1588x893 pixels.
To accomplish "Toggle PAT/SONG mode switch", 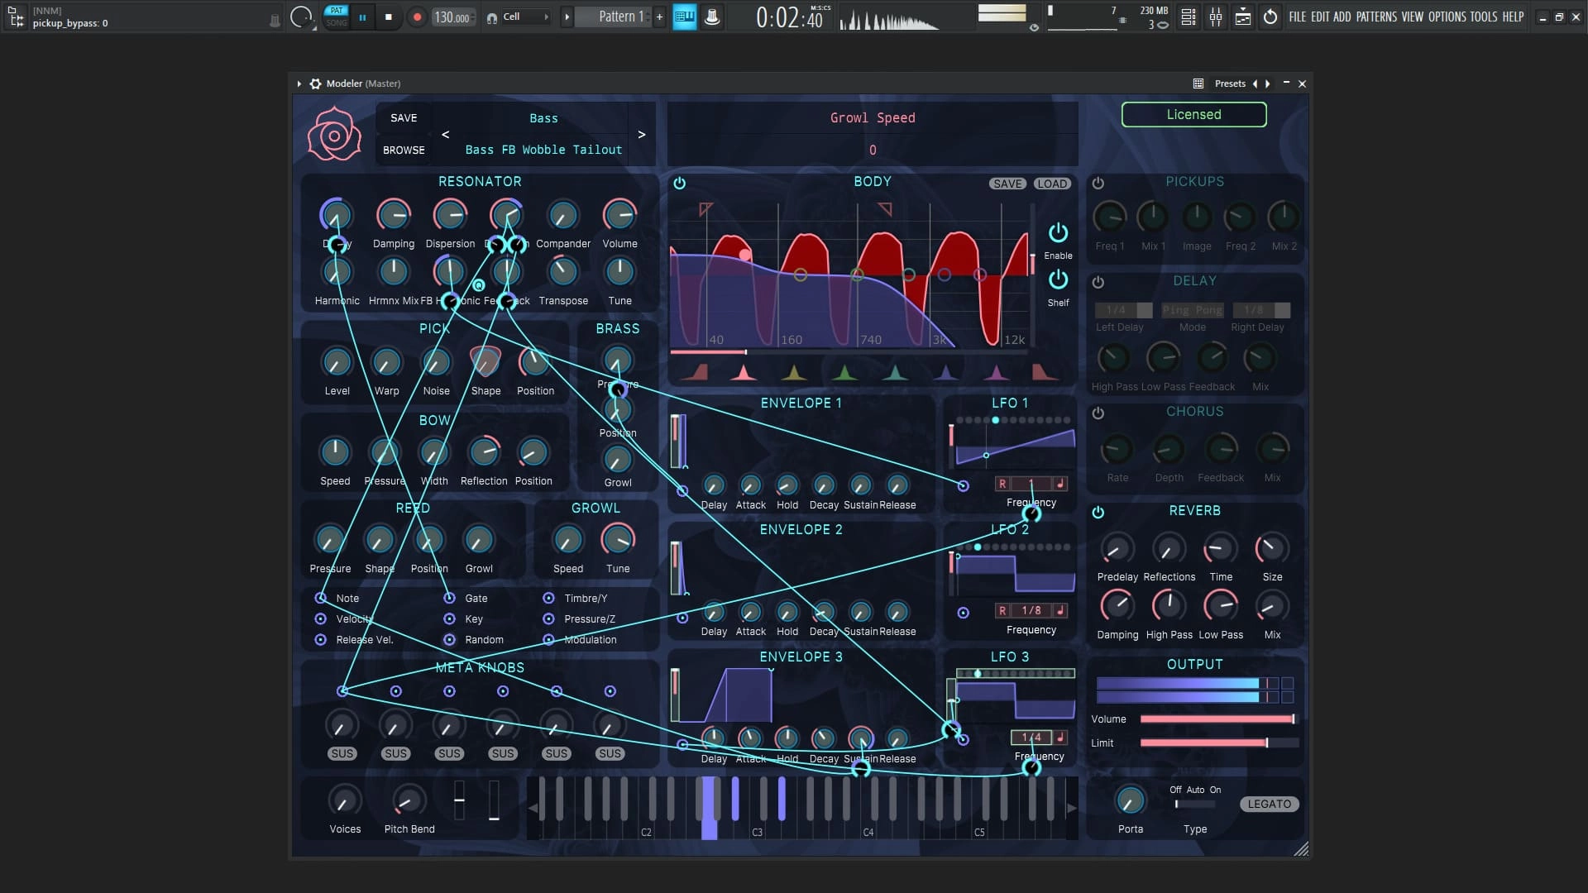I will click(336, 17).
